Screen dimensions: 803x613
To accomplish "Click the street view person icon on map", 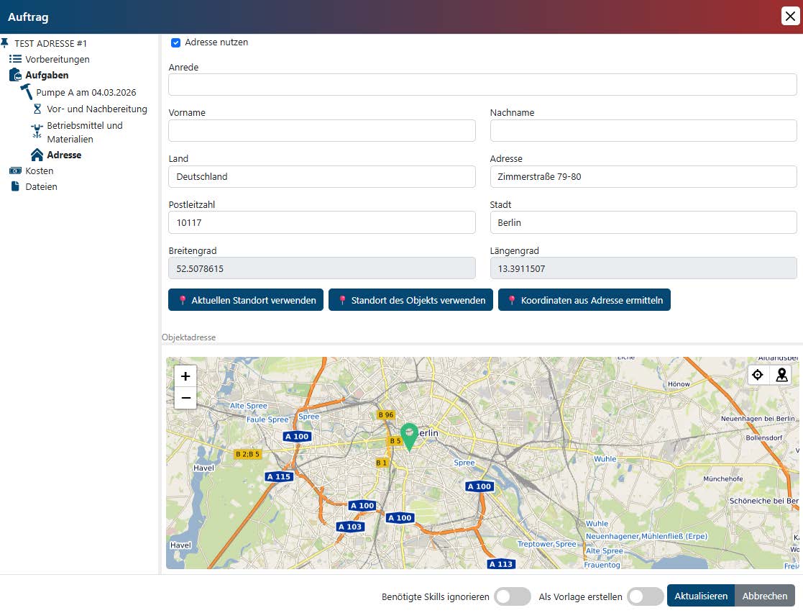I will pos(781,375).
